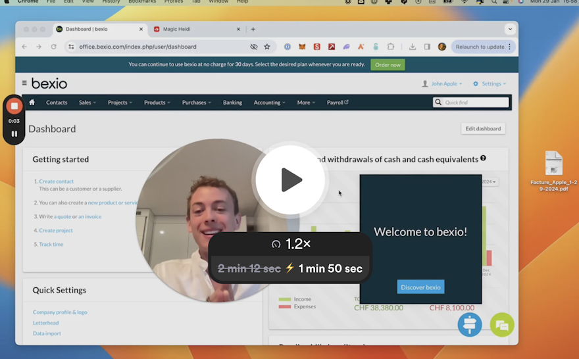579x359 pixels.
Task: Open the an invoice link
Action: pyautogui.click(x=89, y=216)
